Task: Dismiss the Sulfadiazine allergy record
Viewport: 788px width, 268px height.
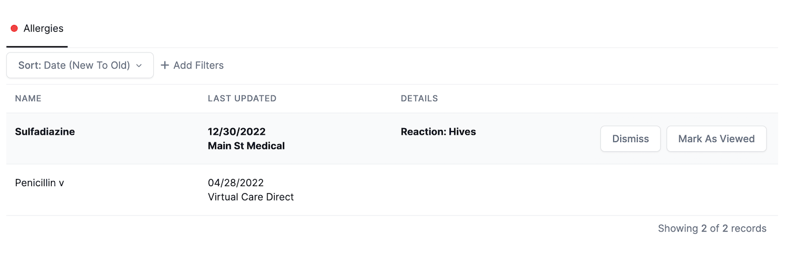Action: point(630,139)
